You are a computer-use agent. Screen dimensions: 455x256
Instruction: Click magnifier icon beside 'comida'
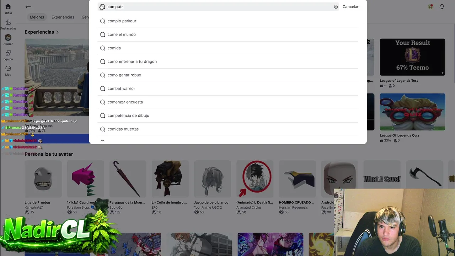[103, 48]
